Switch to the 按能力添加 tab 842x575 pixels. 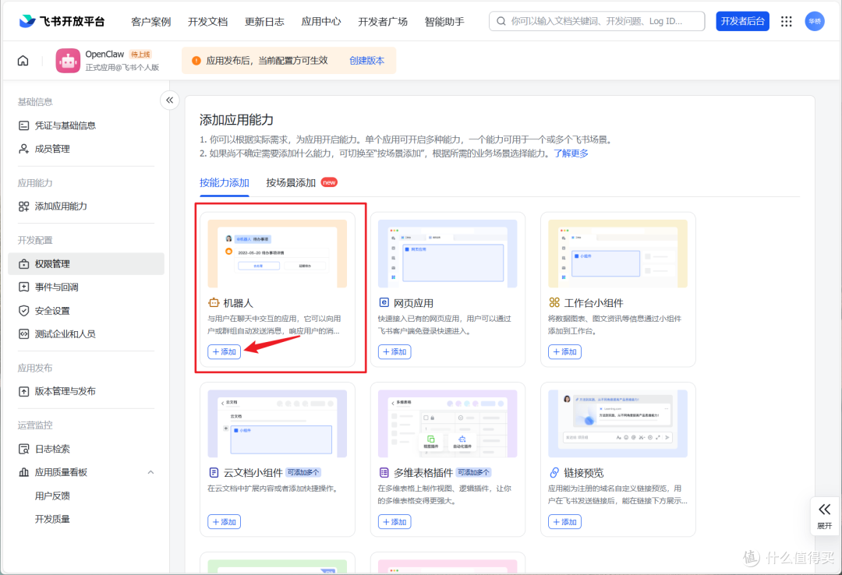tap(225, 182)
